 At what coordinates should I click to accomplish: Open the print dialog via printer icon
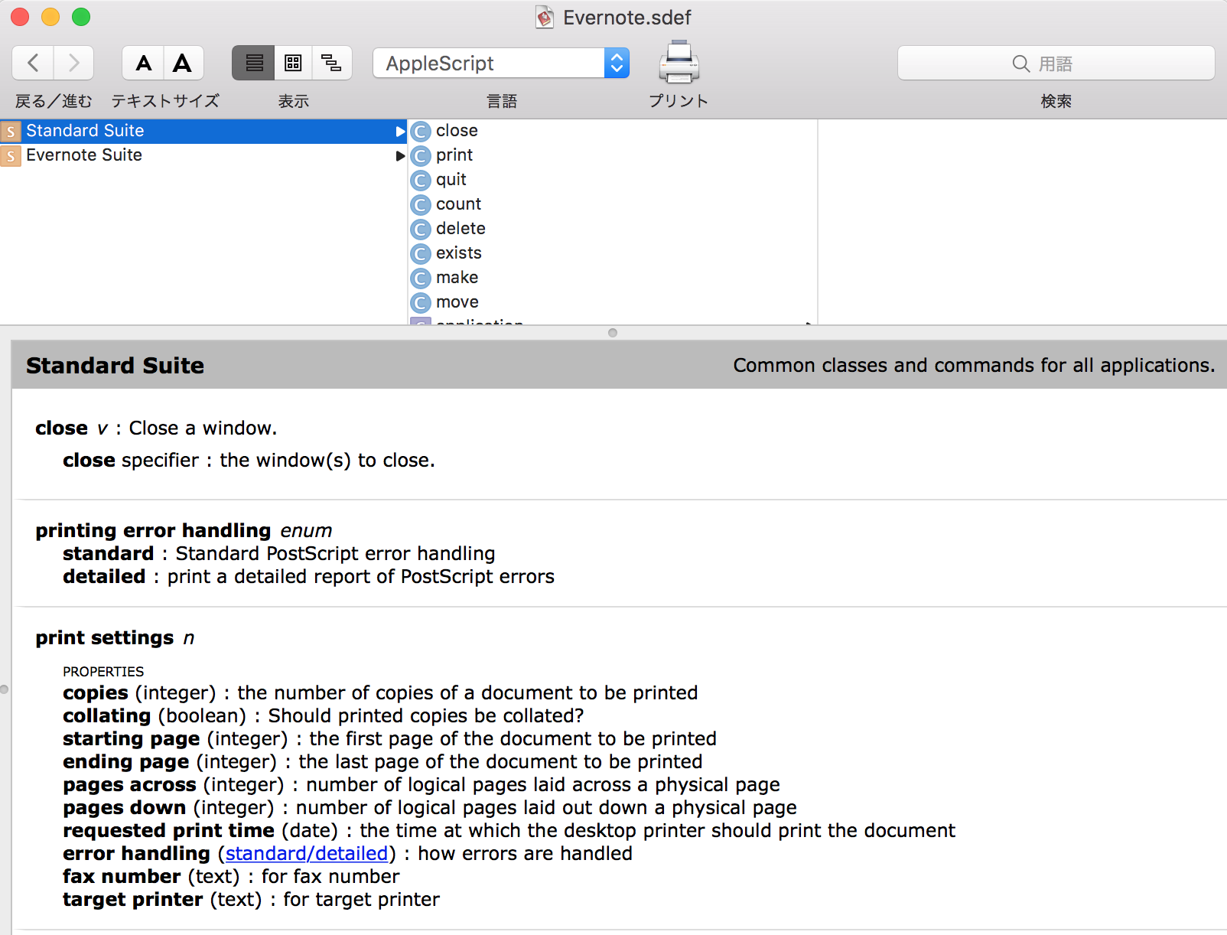coord(679,63)
